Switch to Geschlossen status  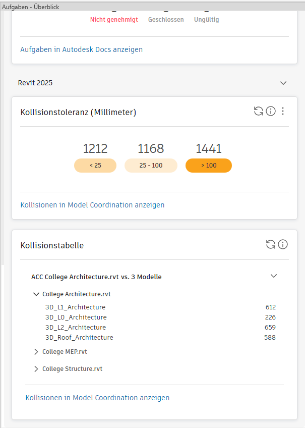(166, 20)
